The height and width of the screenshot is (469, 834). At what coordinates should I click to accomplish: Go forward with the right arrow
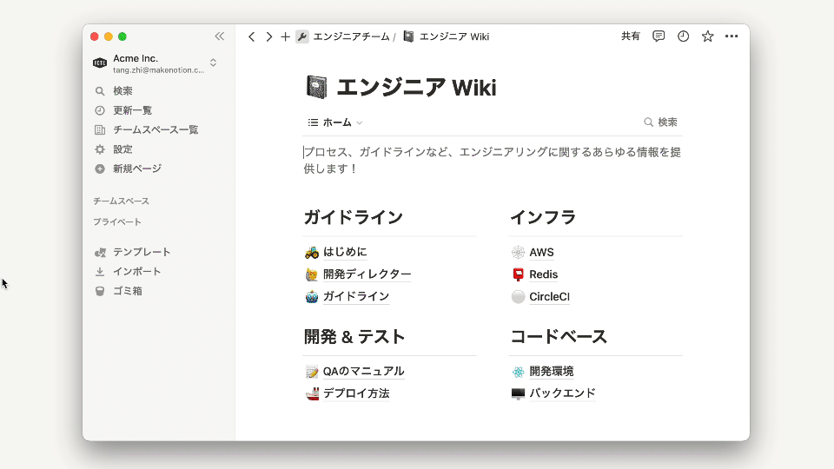click(x=268, y=36)
